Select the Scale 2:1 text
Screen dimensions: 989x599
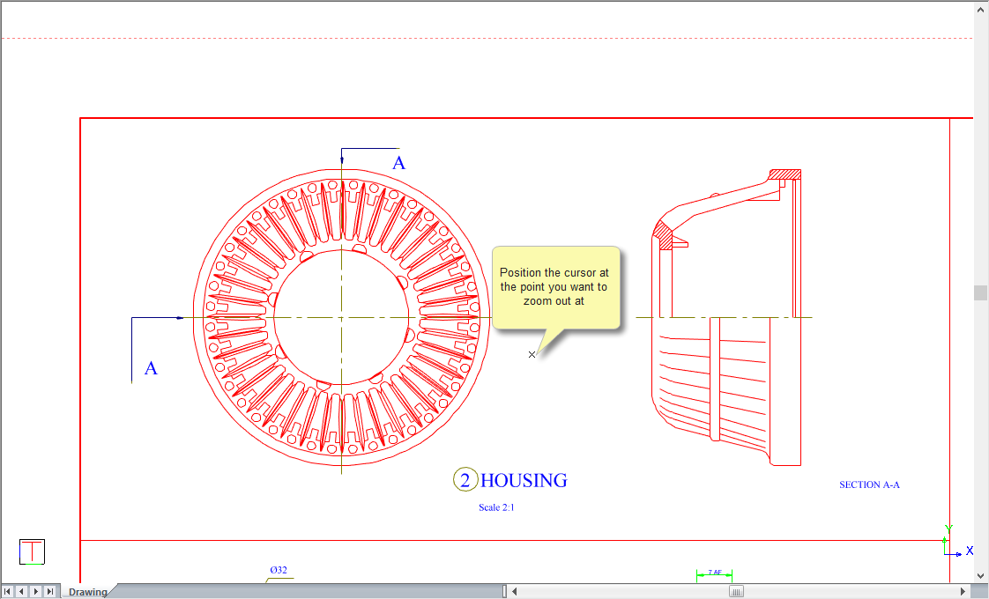point(496,507)
